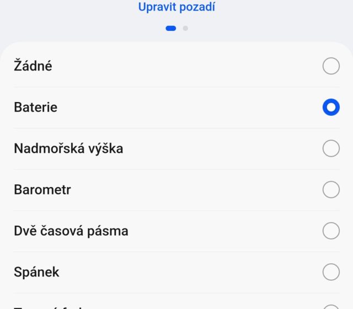Screen dimensions: 353x309
Task: Select the partially visible bottom radio button
Action: click(331, 306)
